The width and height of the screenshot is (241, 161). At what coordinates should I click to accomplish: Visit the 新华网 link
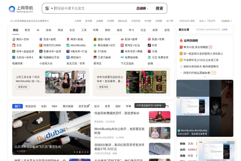click(x=88, y=21)
